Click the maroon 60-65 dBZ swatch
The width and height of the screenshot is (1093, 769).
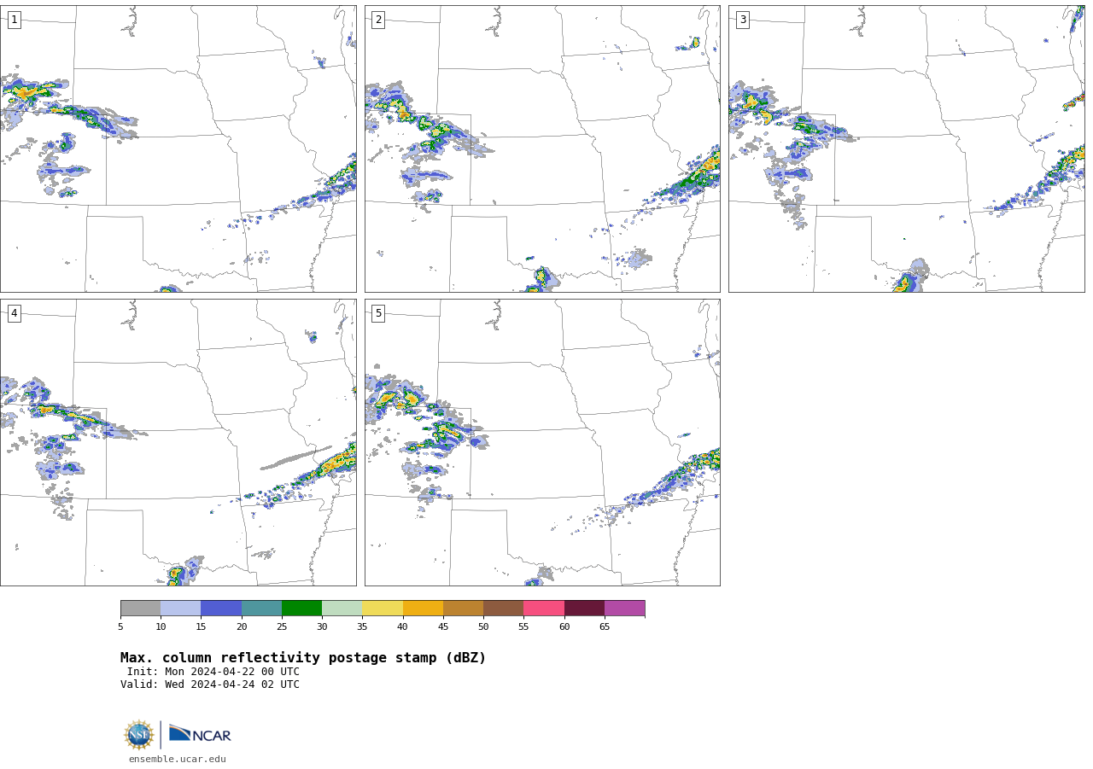584,609
